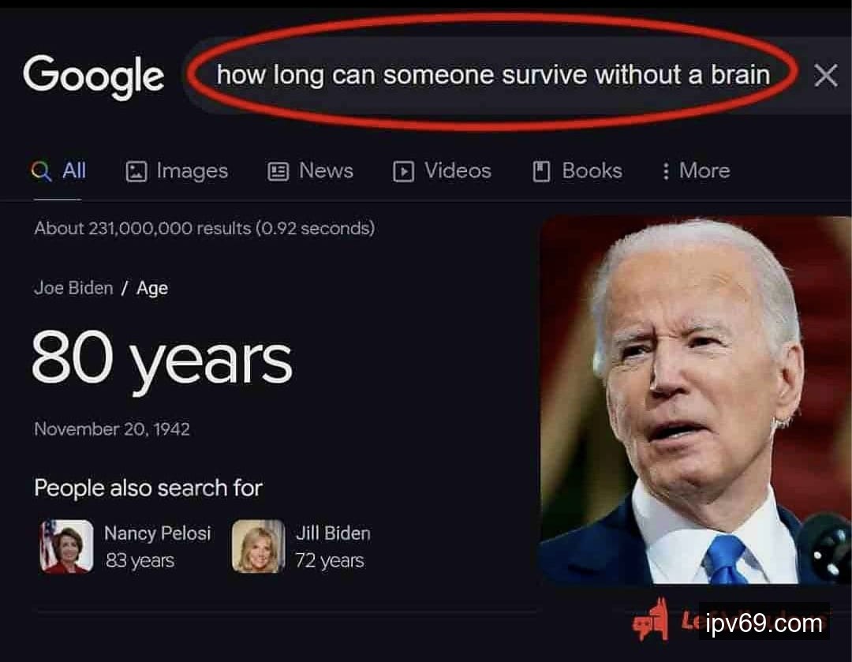
Task: Click the Books bookmark icon
Action: (541, 171)
